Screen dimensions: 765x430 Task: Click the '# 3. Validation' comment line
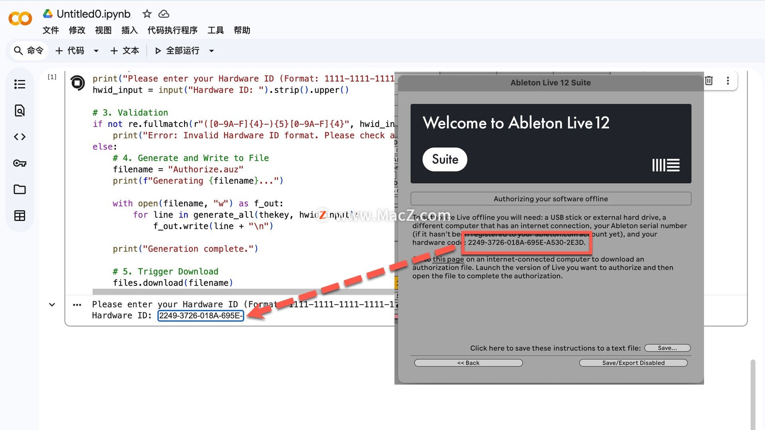coord(130,113)
